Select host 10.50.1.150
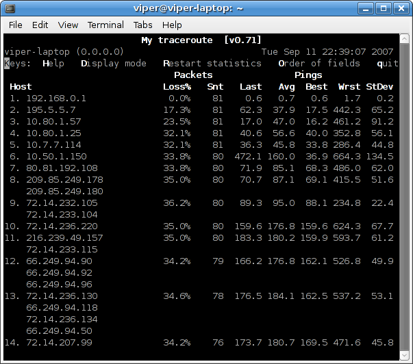Screen dimensions: 413x364 pyautogui.click(x=56, y=157)
